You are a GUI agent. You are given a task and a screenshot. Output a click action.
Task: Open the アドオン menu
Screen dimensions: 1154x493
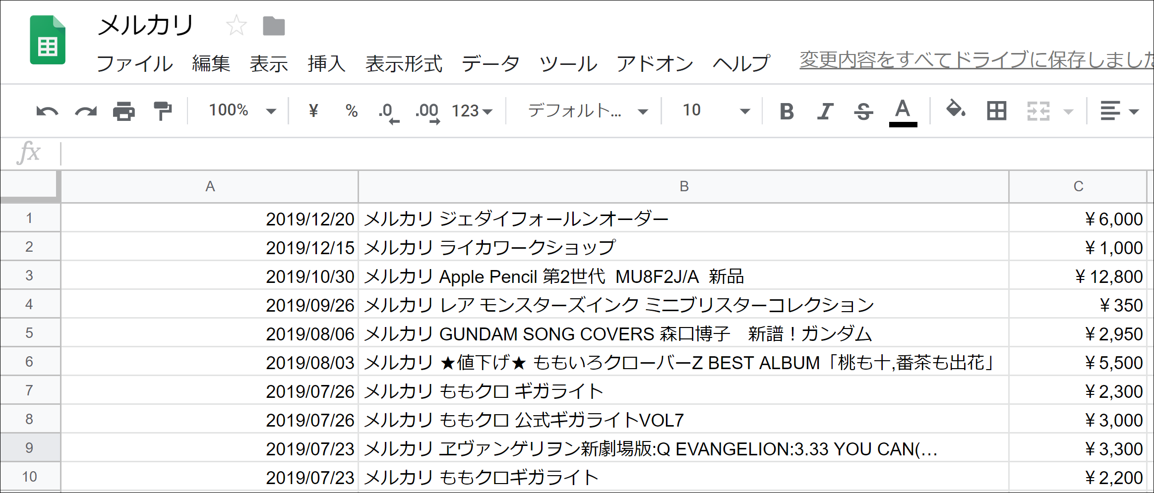pyautogui.click(x=655, y=63)
